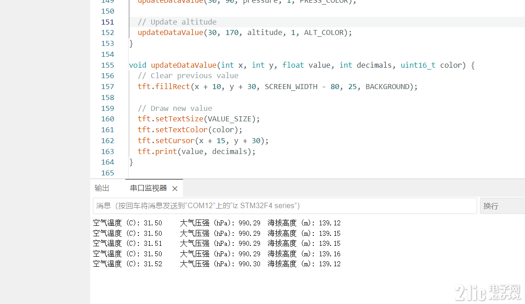Click the tft.setTextSize(VALUE_SIZE) line
The height and width of the screenshot is (304, 525).
199,119
